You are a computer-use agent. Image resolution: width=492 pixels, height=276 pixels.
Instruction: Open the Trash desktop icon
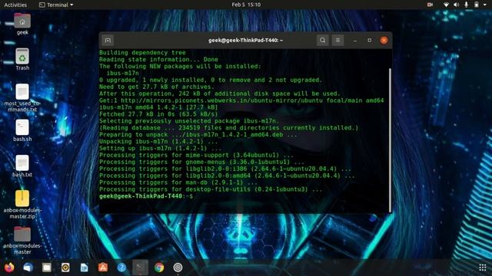[x=22, y=60]
